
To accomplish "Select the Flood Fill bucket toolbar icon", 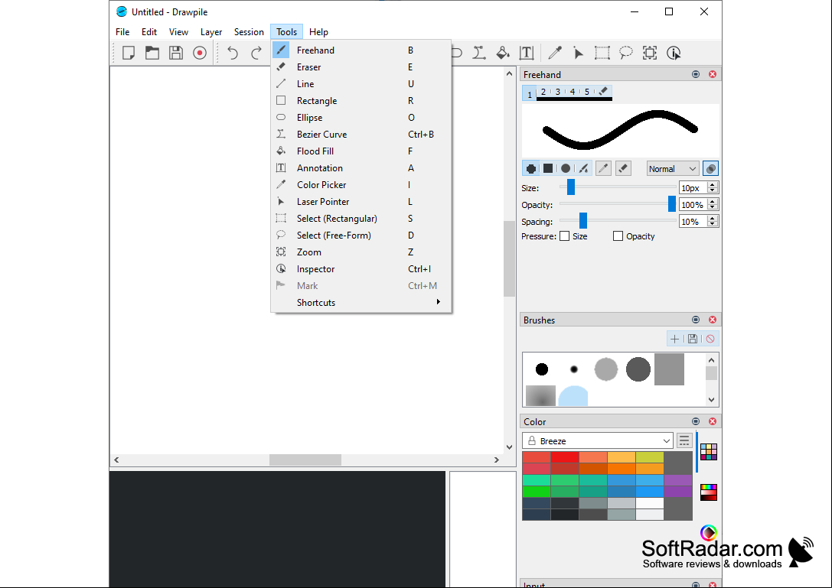I will pyautogui.click(x=502, y=53).
